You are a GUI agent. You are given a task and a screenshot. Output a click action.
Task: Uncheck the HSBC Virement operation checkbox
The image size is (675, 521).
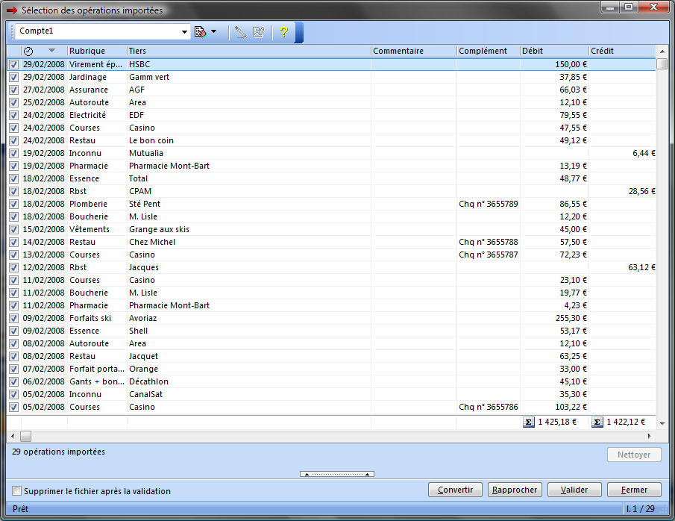click(13, 65)
